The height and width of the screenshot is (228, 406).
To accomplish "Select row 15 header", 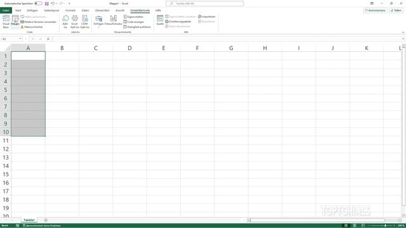I will (x=6, y=174).
